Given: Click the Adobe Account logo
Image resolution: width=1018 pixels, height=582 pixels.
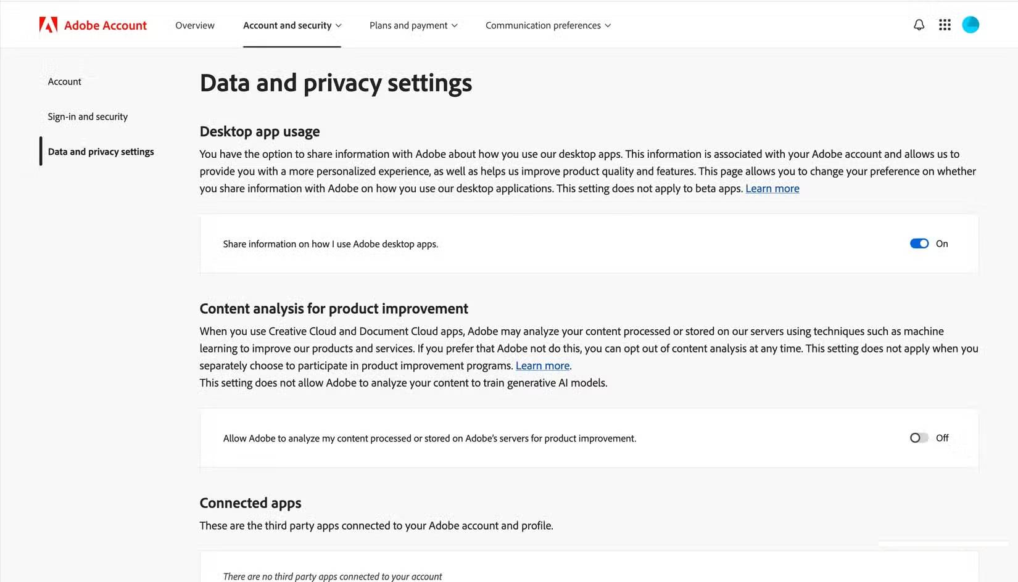Looking at the screenshot, I should click(93, 25).
